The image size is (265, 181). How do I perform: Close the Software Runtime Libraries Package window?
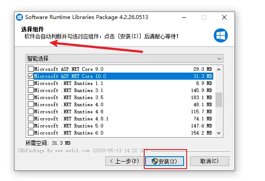coord(224,17)
